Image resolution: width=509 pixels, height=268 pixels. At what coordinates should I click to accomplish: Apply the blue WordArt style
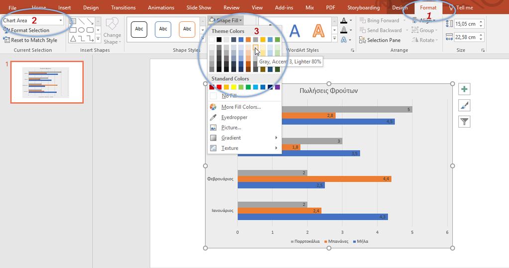295,31
